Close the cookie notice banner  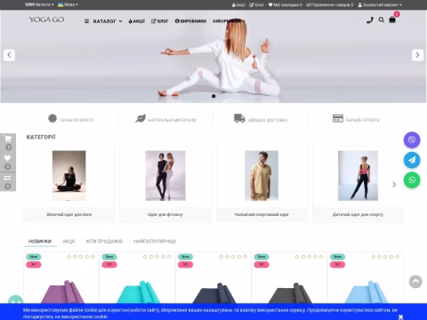click(x=401, y=316)
